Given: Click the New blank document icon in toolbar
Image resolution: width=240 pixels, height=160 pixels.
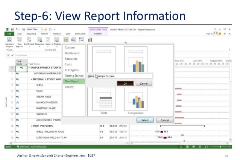Looking at the screenshot, I should (50, 29).
